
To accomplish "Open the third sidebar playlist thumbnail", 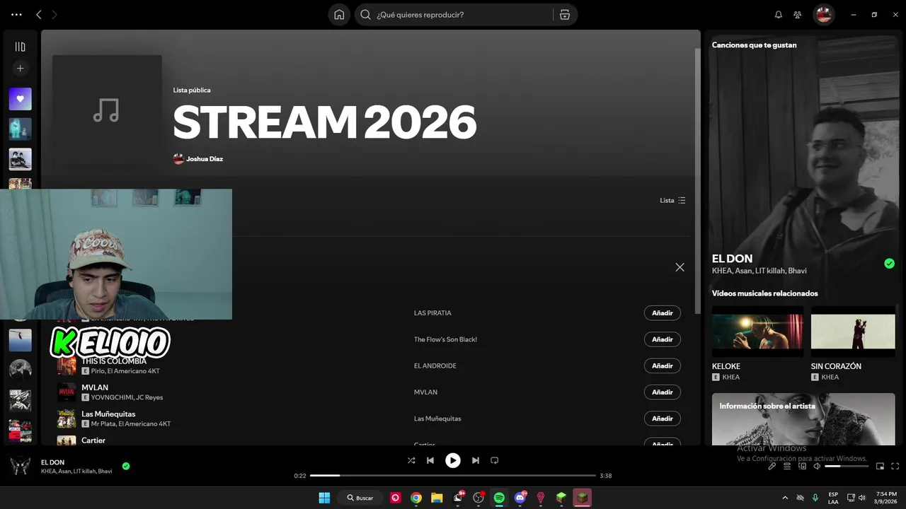I will click(x=20, y=159).
